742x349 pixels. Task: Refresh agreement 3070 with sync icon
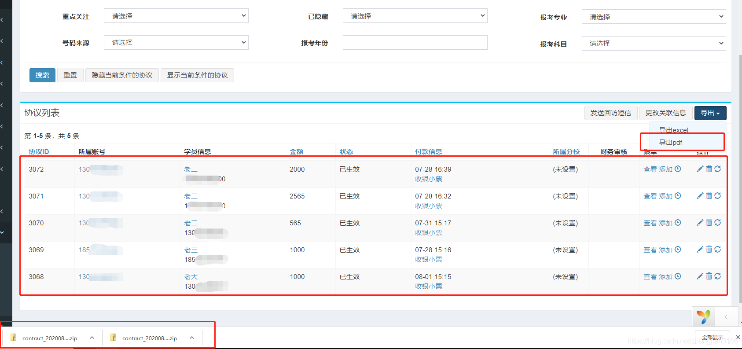[717, 223]
